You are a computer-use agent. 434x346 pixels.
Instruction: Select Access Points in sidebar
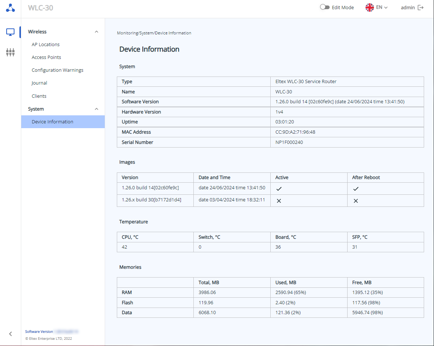pos(46,57)
